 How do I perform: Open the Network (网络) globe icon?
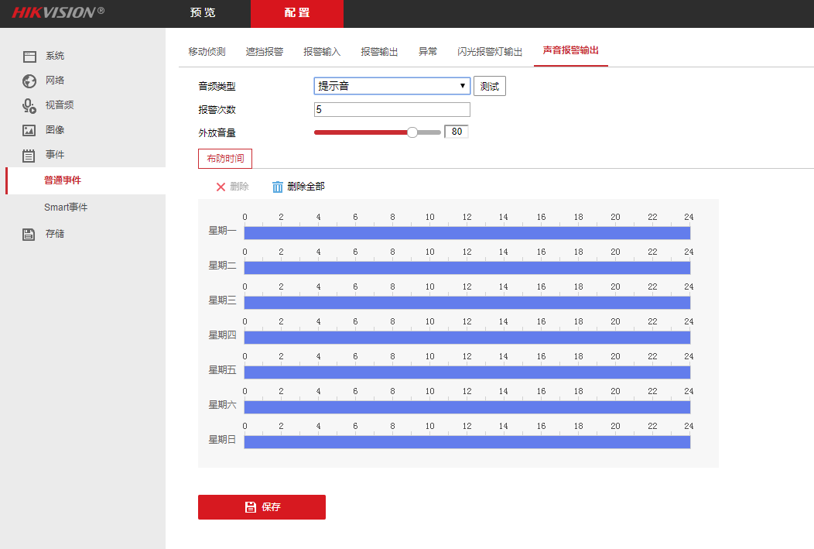(29, 81)
